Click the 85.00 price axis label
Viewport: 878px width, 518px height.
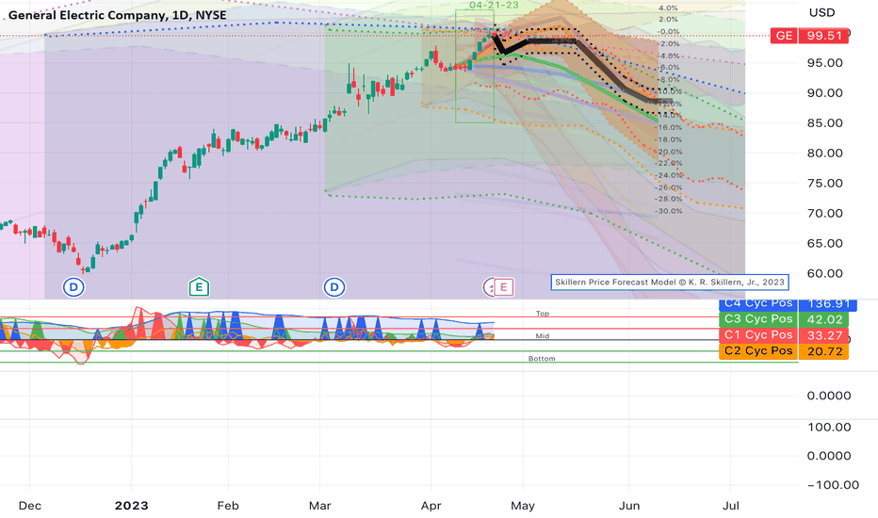point(825,123)
